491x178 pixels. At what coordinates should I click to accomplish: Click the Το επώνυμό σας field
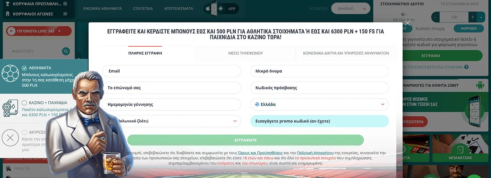point(172,88)
